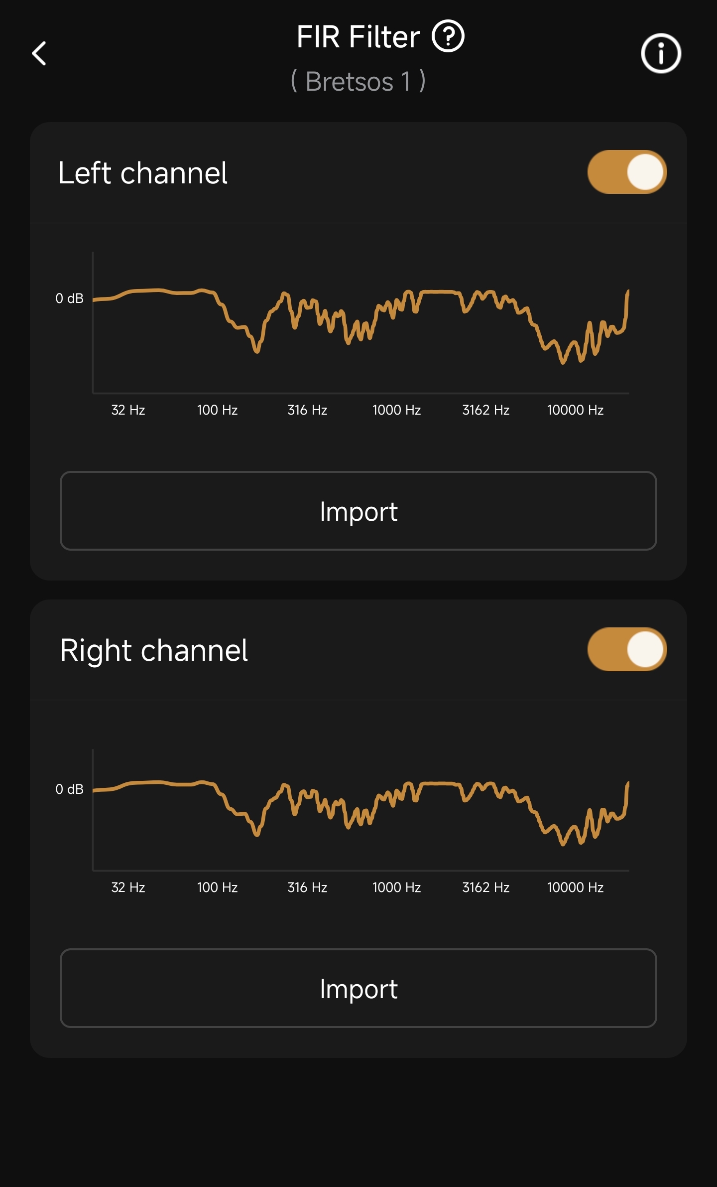Tap the Left channel heading text

point(143,173)
